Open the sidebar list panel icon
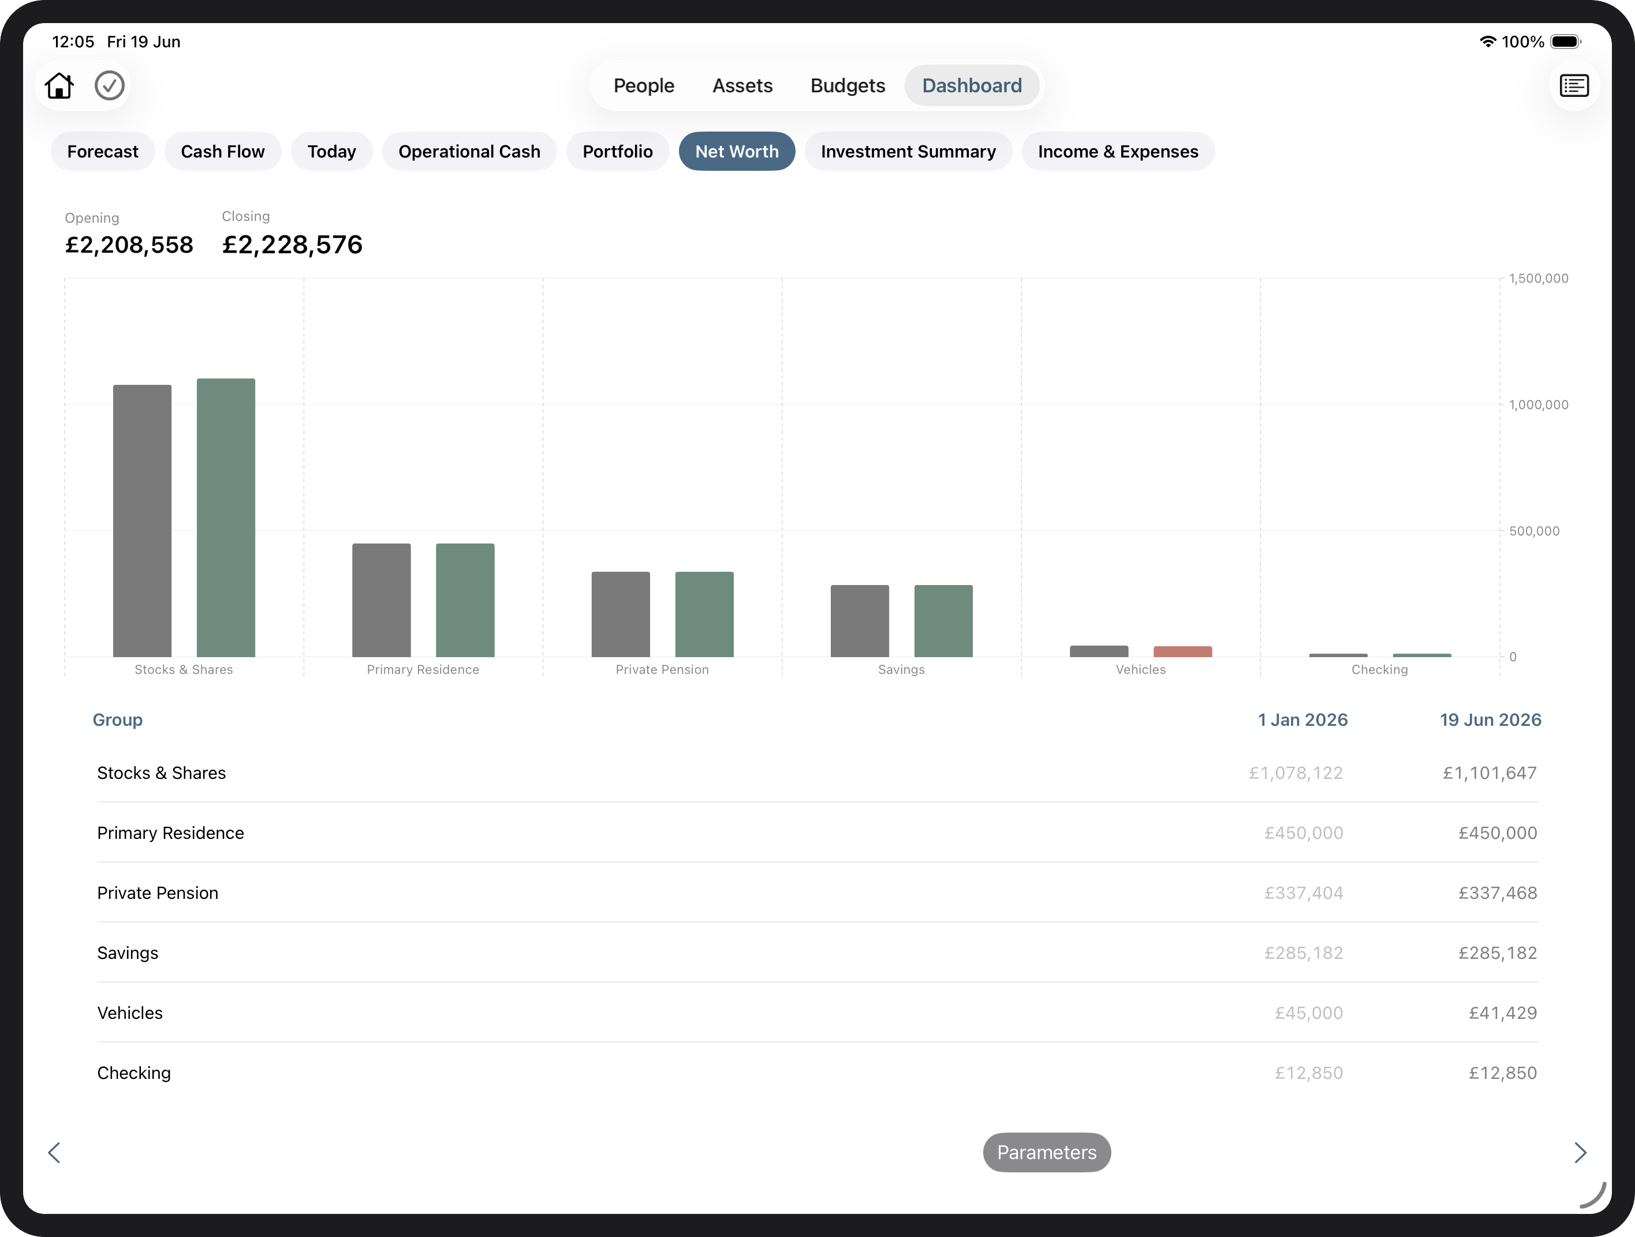 click(1574, 85)
